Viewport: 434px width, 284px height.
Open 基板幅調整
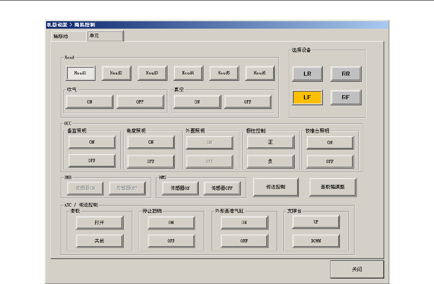[x=333, y=187]
